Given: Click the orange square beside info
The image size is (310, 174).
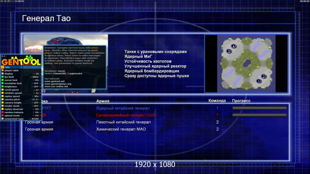Looking at the screenshot, I should click(3, 67).
